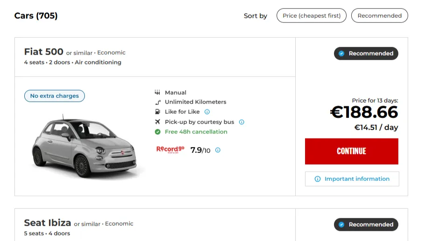Click the Fiat 500 title

(x=44, y=52)
